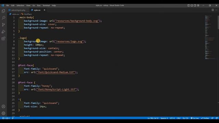Click the feedback icon in status bar
219x123 pixels.
point(212,118)
